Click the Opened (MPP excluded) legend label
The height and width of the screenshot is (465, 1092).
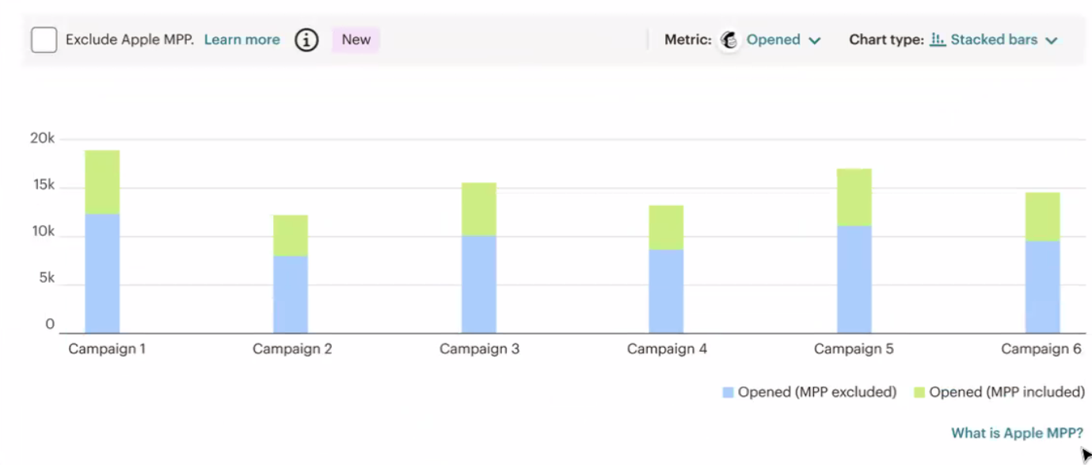tap(817, 392)
